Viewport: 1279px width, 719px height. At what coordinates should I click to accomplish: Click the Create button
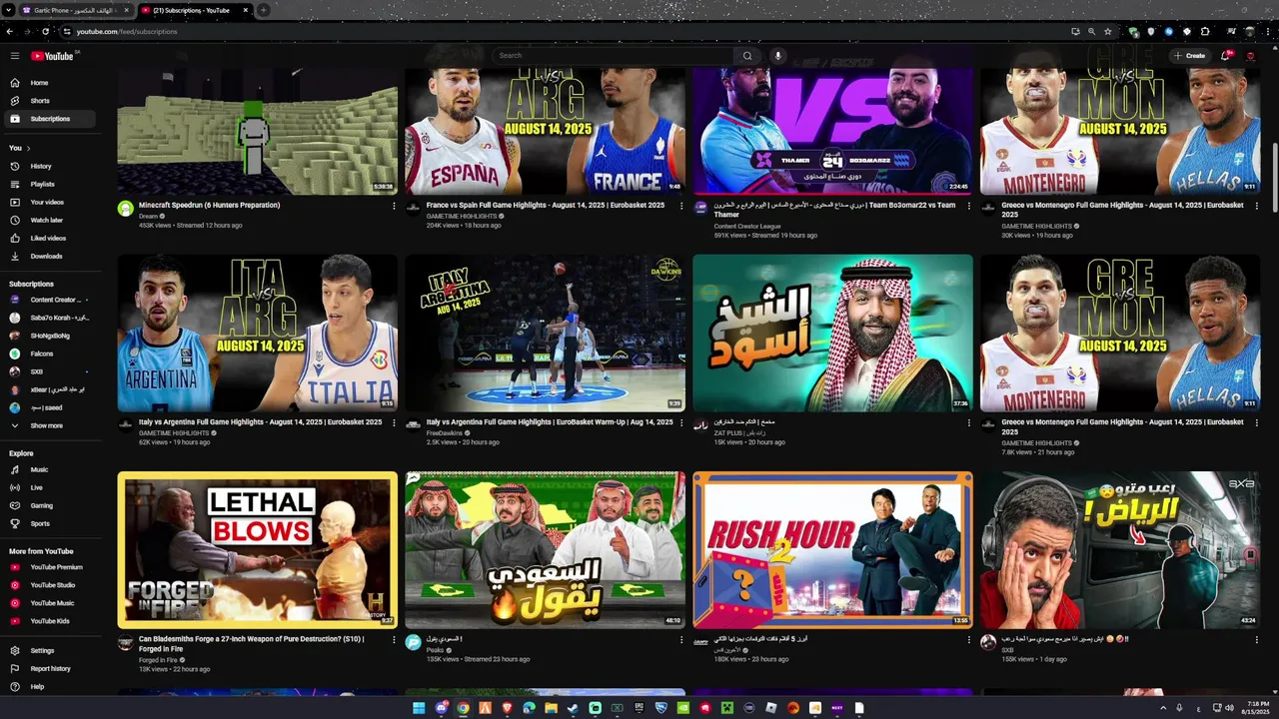1189,56
